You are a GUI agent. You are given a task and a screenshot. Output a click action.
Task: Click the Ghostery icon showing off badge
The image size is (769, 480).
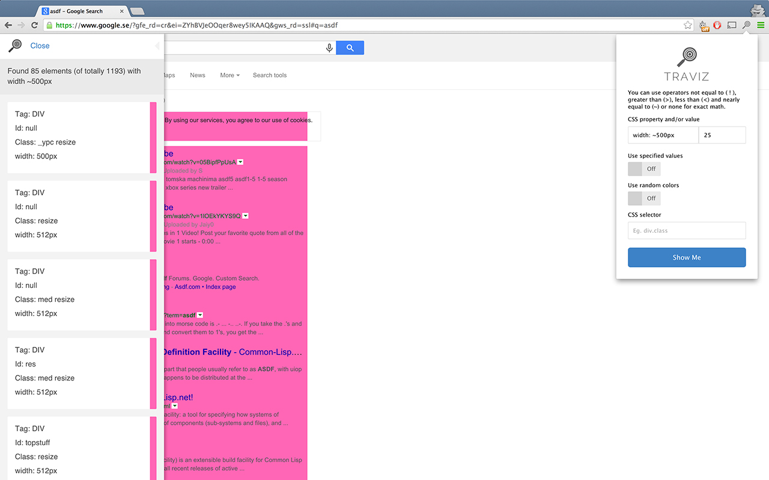(704, 26)
